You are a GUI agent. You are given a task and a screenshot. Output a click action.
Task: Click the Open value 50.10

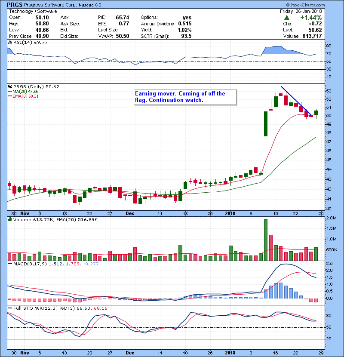(42, 18)
